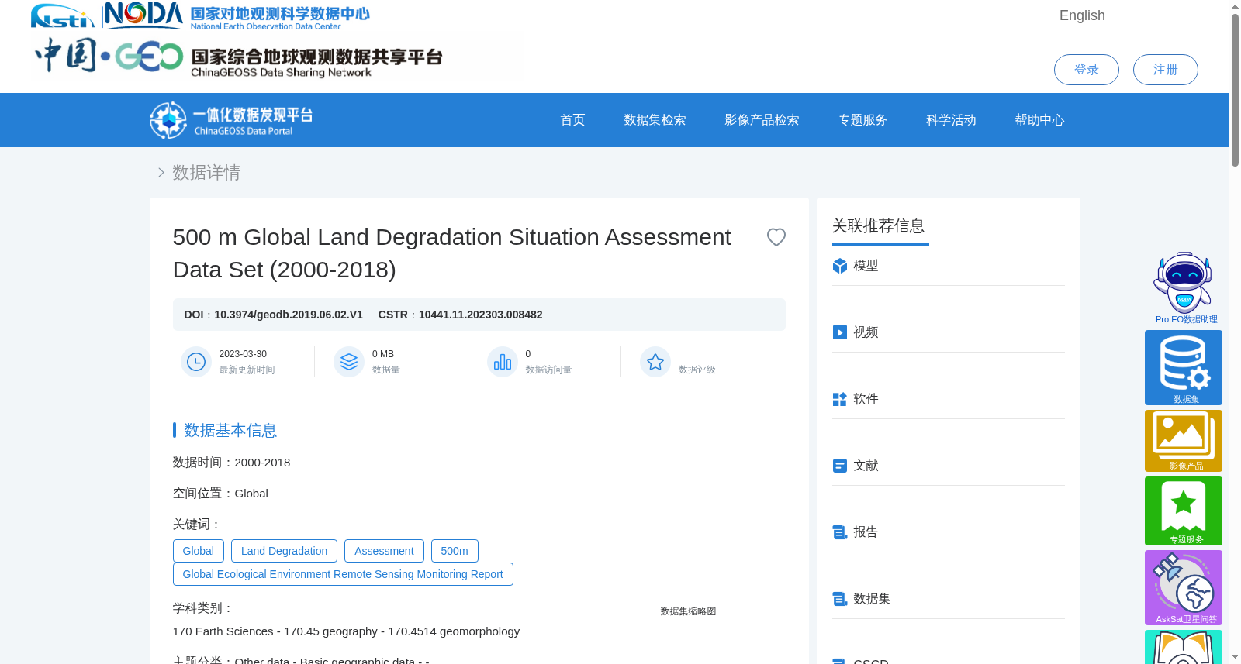Click the 数据基本信息 section heading
The width and height of the screenshot is (1241, 664).
[x=230, y=430]
